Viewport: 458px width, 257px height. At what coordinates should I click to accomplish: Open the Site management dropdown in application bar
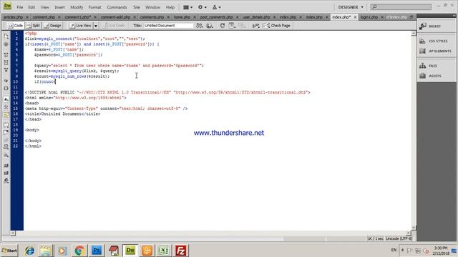[x=216, y=7]
